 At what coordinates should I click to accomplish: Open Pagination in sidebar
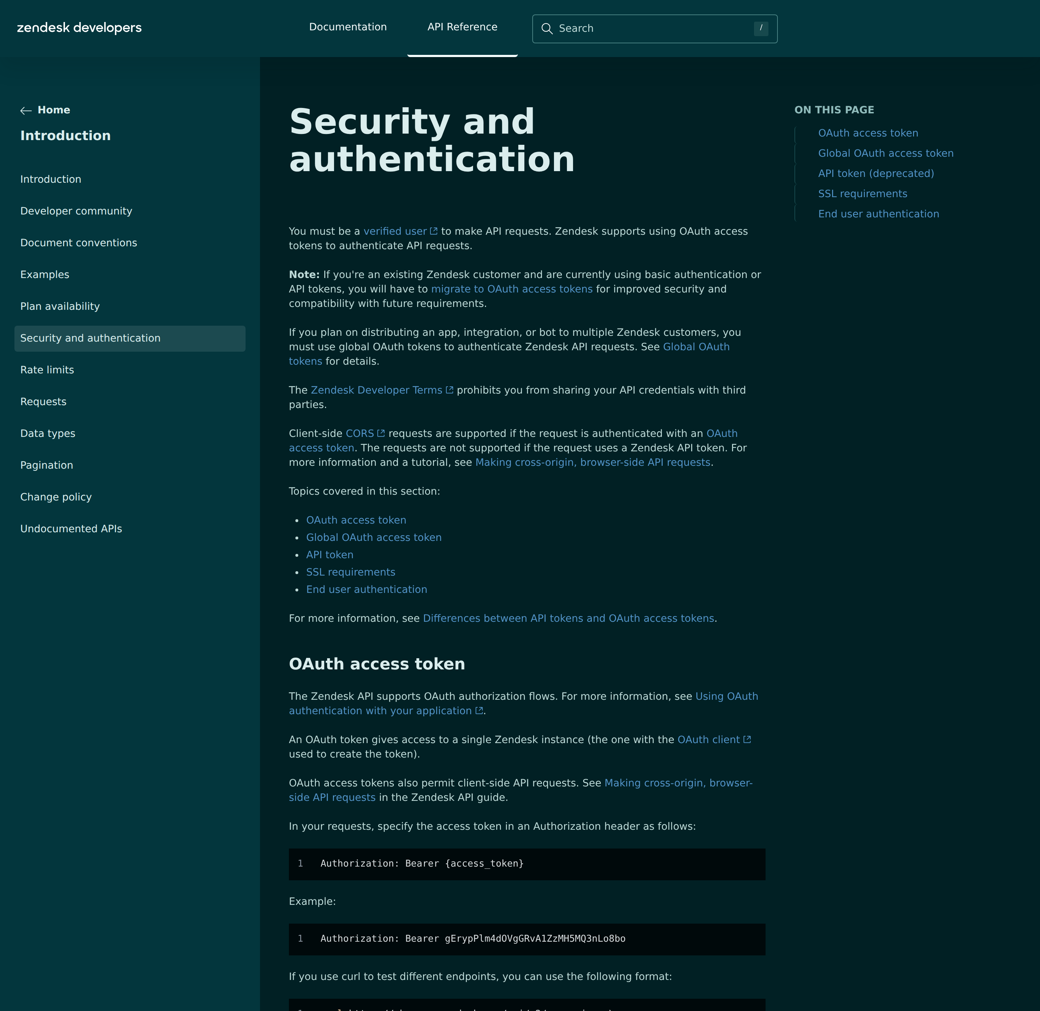click(47, 465)
